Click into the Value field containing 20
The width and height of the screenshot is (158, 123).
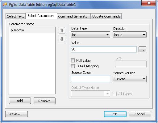pyautogui.click(x=104, y=49)
